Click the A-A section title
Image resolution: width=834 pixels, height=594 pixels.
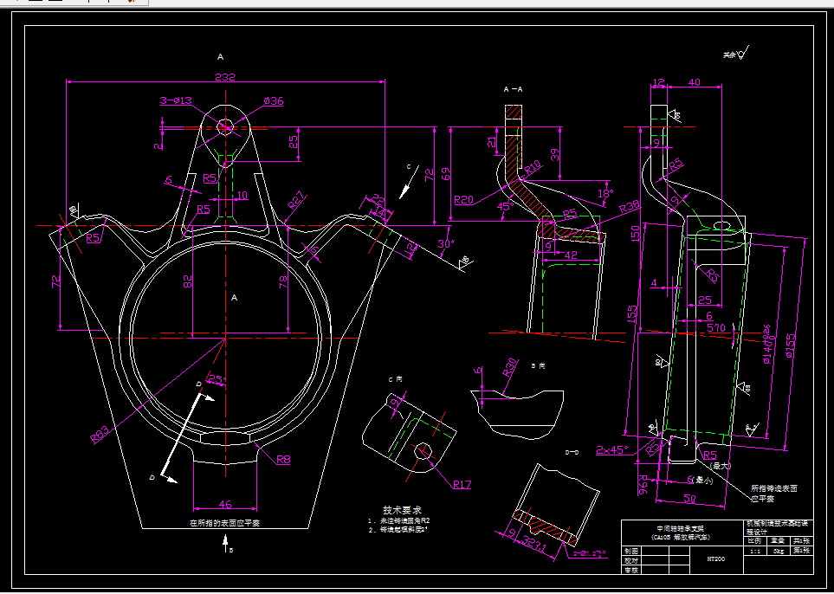click(514, 89)
